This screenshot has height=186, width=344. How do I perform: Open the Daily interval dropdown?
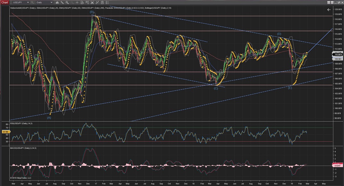pyautogui.click(x=45, y=3)
